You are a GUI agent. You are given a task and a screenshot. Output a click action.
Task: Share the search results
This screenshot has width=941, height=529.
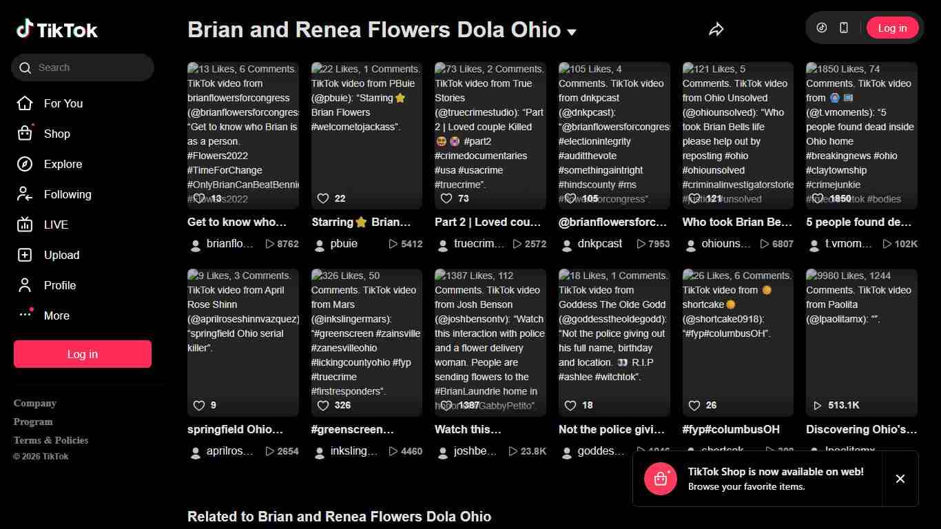point(716,29)
